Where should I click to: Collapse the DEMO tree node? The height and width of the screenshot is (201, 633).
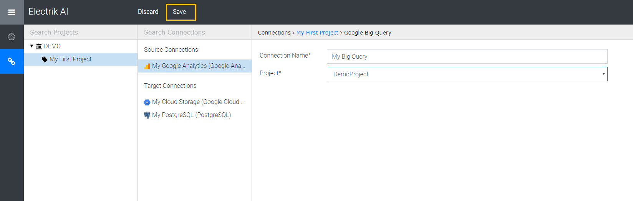[31, 46]
